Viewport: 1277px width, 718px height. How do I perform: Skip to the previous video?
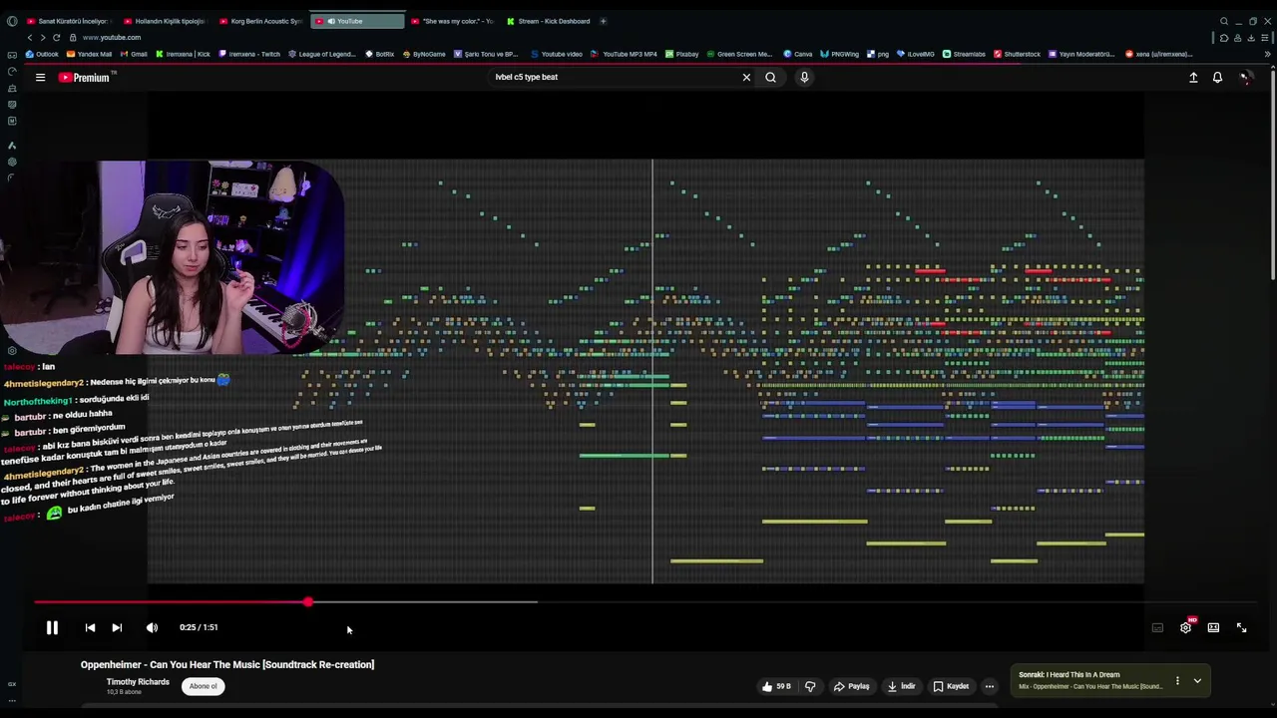pos(90,627)
